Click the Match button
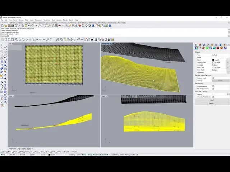The image size is (230, 172). (x=212, y=100)
